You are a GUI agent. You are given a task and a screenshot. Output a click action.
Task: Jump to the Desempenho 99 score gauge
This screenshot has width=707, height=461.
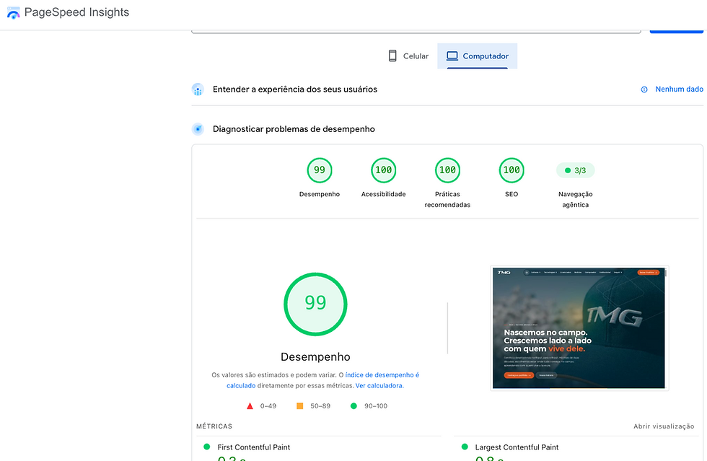pyautogui.click(x=319, y=170)
